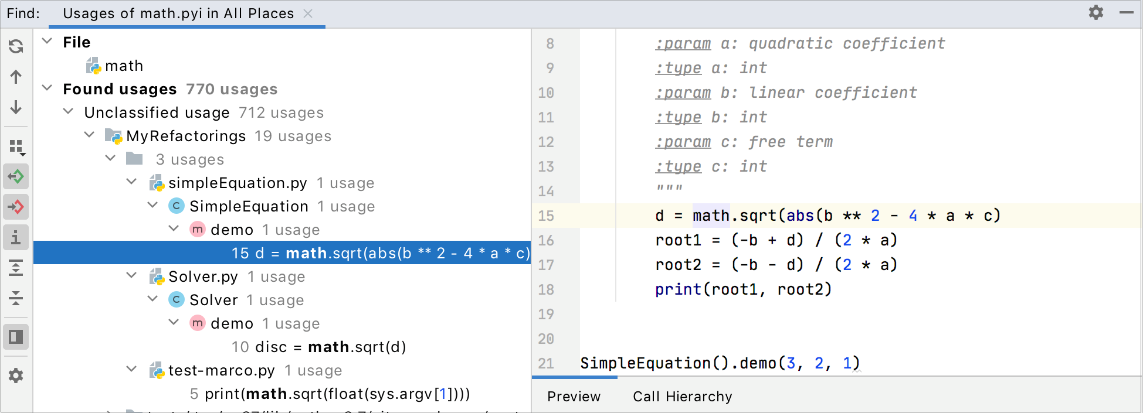Toggle show write access filter
1143x413 pixels.
pos(16,207)
